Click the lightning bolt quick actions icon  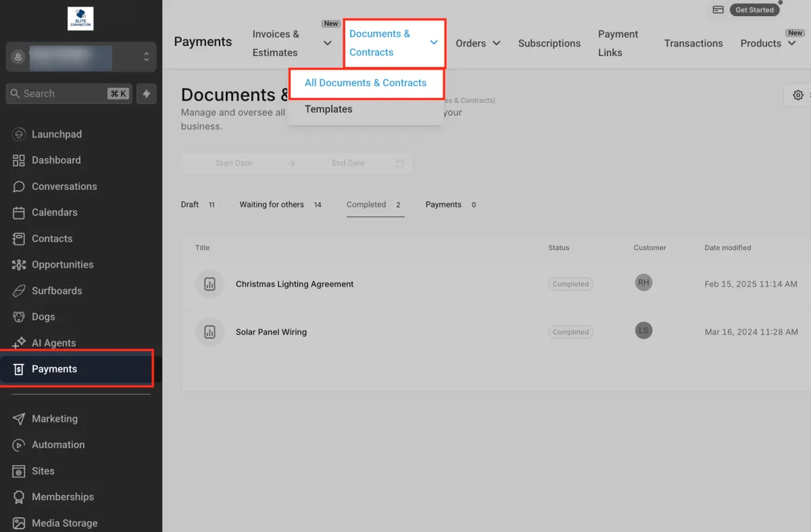point(147,94)
